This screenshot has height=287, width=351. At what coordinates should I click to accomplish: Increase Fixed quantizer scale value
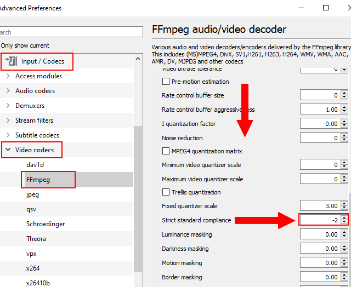[x=344, y=203]
